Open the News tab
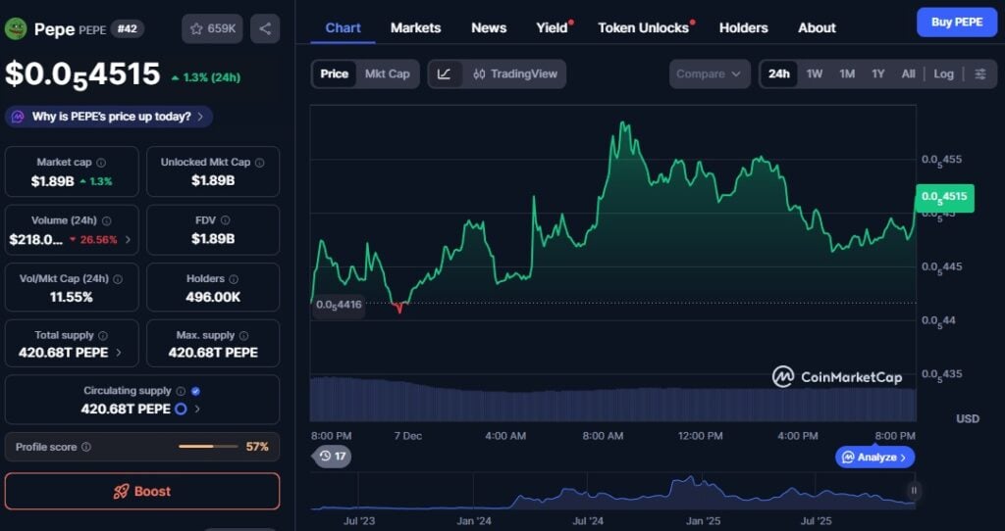Screen dimensions: 1005x531 tap(489, 28)
